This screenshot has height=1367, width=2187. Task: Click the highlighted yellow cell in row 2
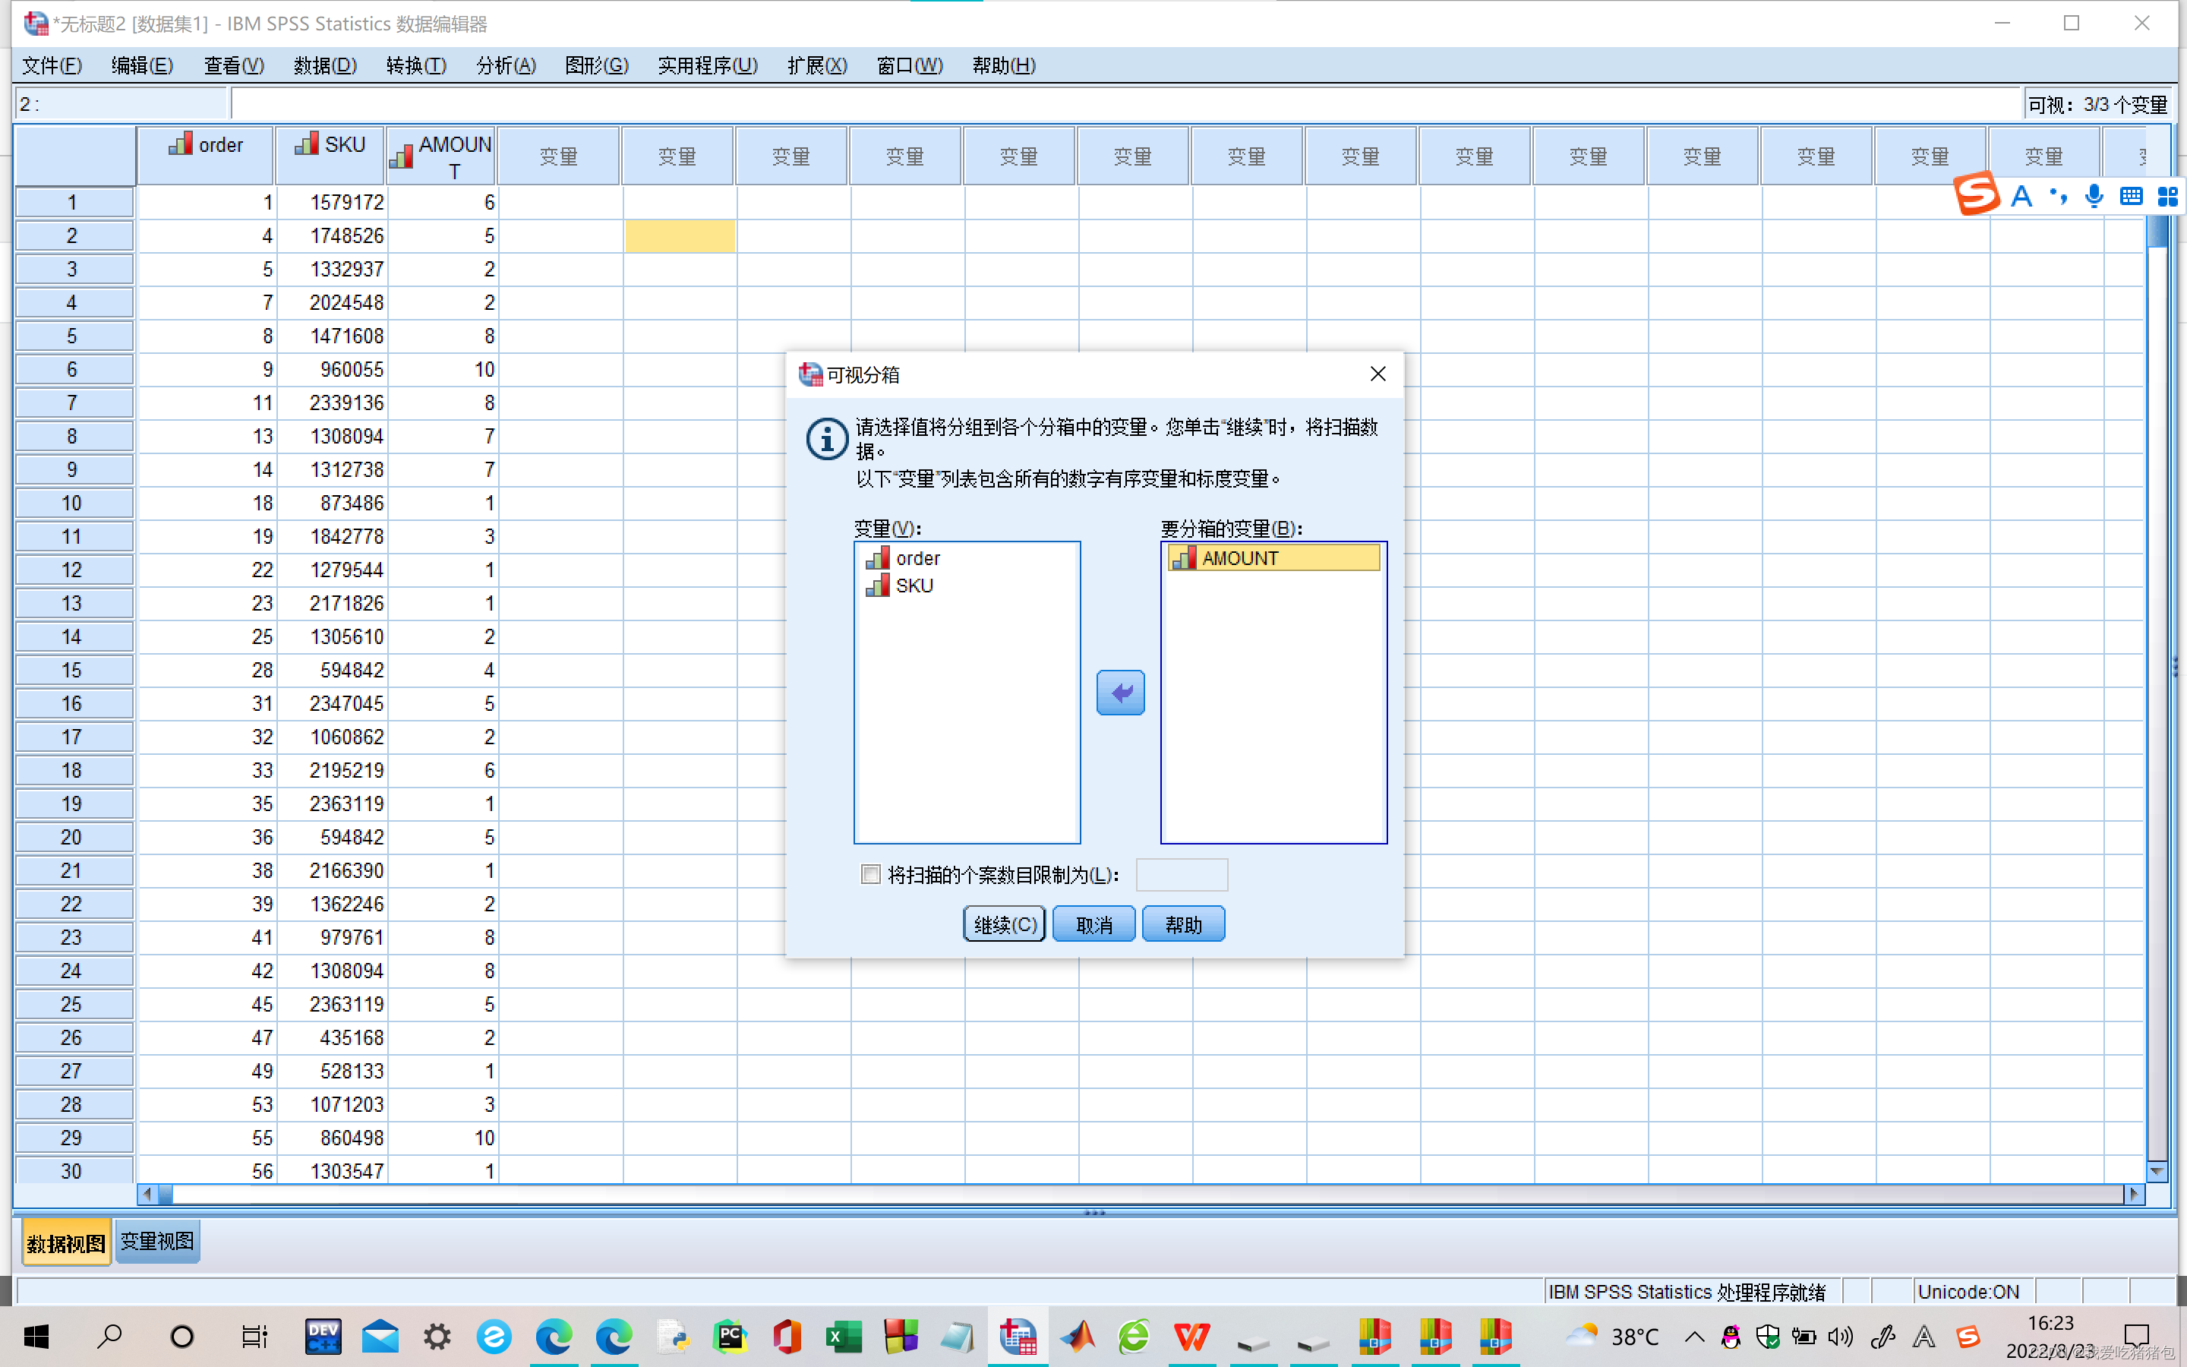point(679,236)
